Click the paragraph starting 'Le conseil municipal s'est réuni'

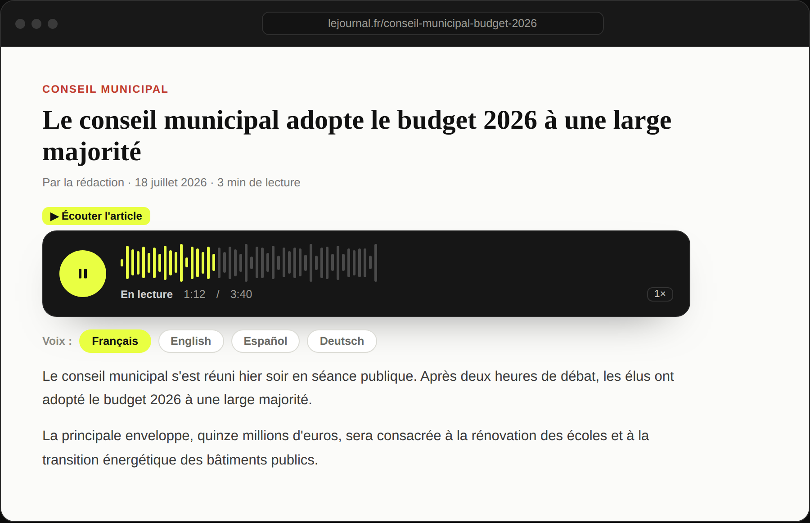click(358, 388)
